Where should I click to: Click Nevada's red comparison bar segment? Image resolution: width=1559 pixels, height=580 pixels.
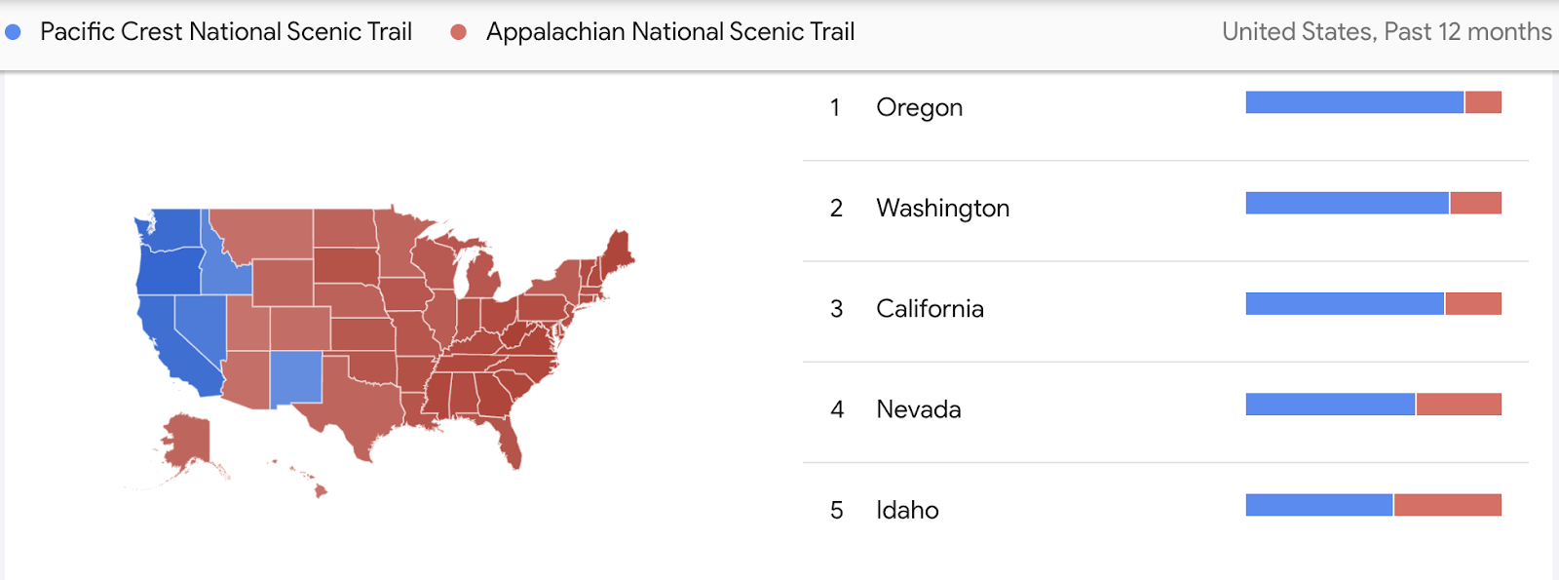[x=1459, y=404]
